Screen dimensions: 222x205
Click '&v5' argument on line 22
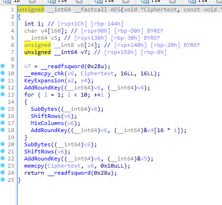(142, 159)
